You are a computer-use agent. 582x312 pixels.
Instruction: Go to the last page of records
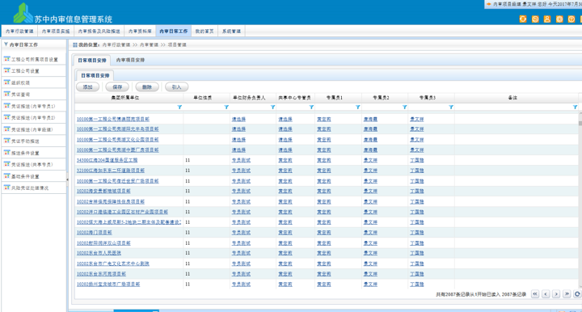pyautogui.click(x=567, y=294)
